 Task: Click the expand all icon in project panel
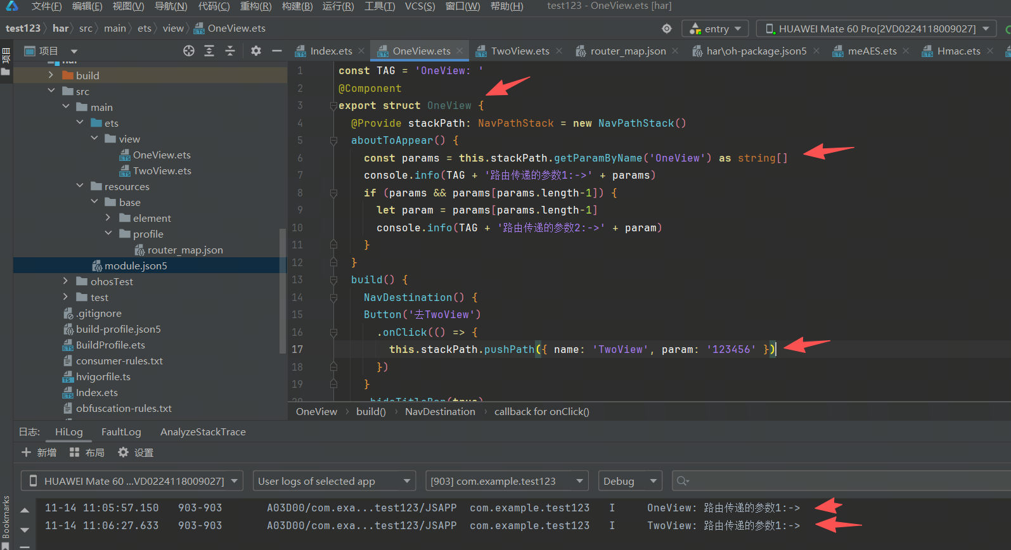pos(209,51)
